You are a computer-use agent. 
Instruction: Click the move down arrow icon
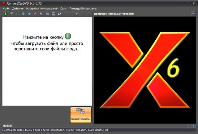tap(23, 14)
